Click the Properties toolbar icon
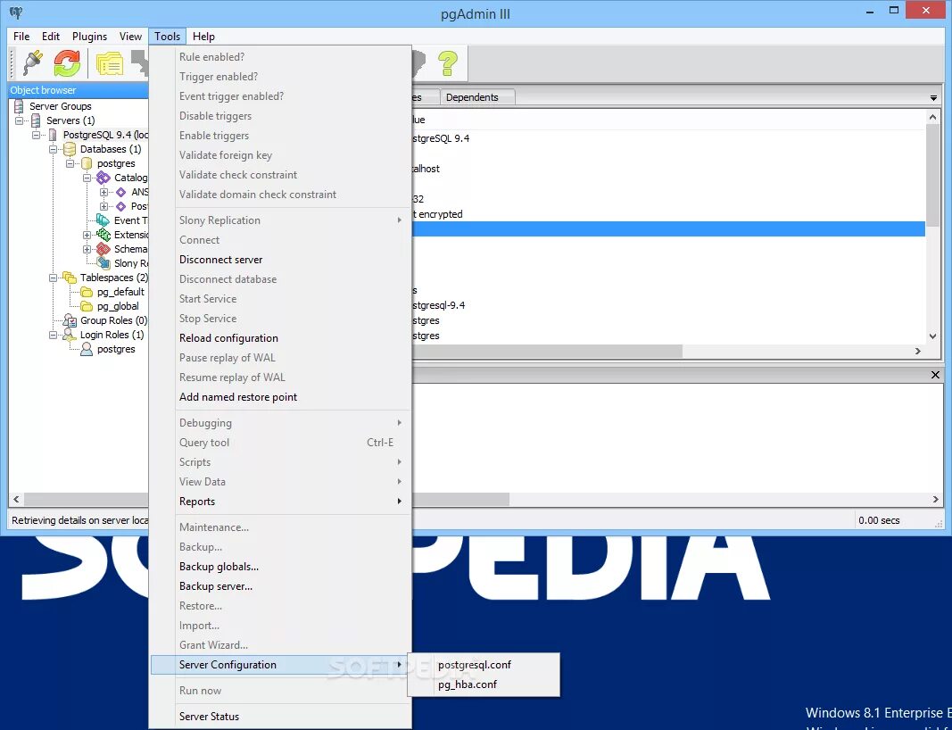The image size is (952, 730). 109,63
